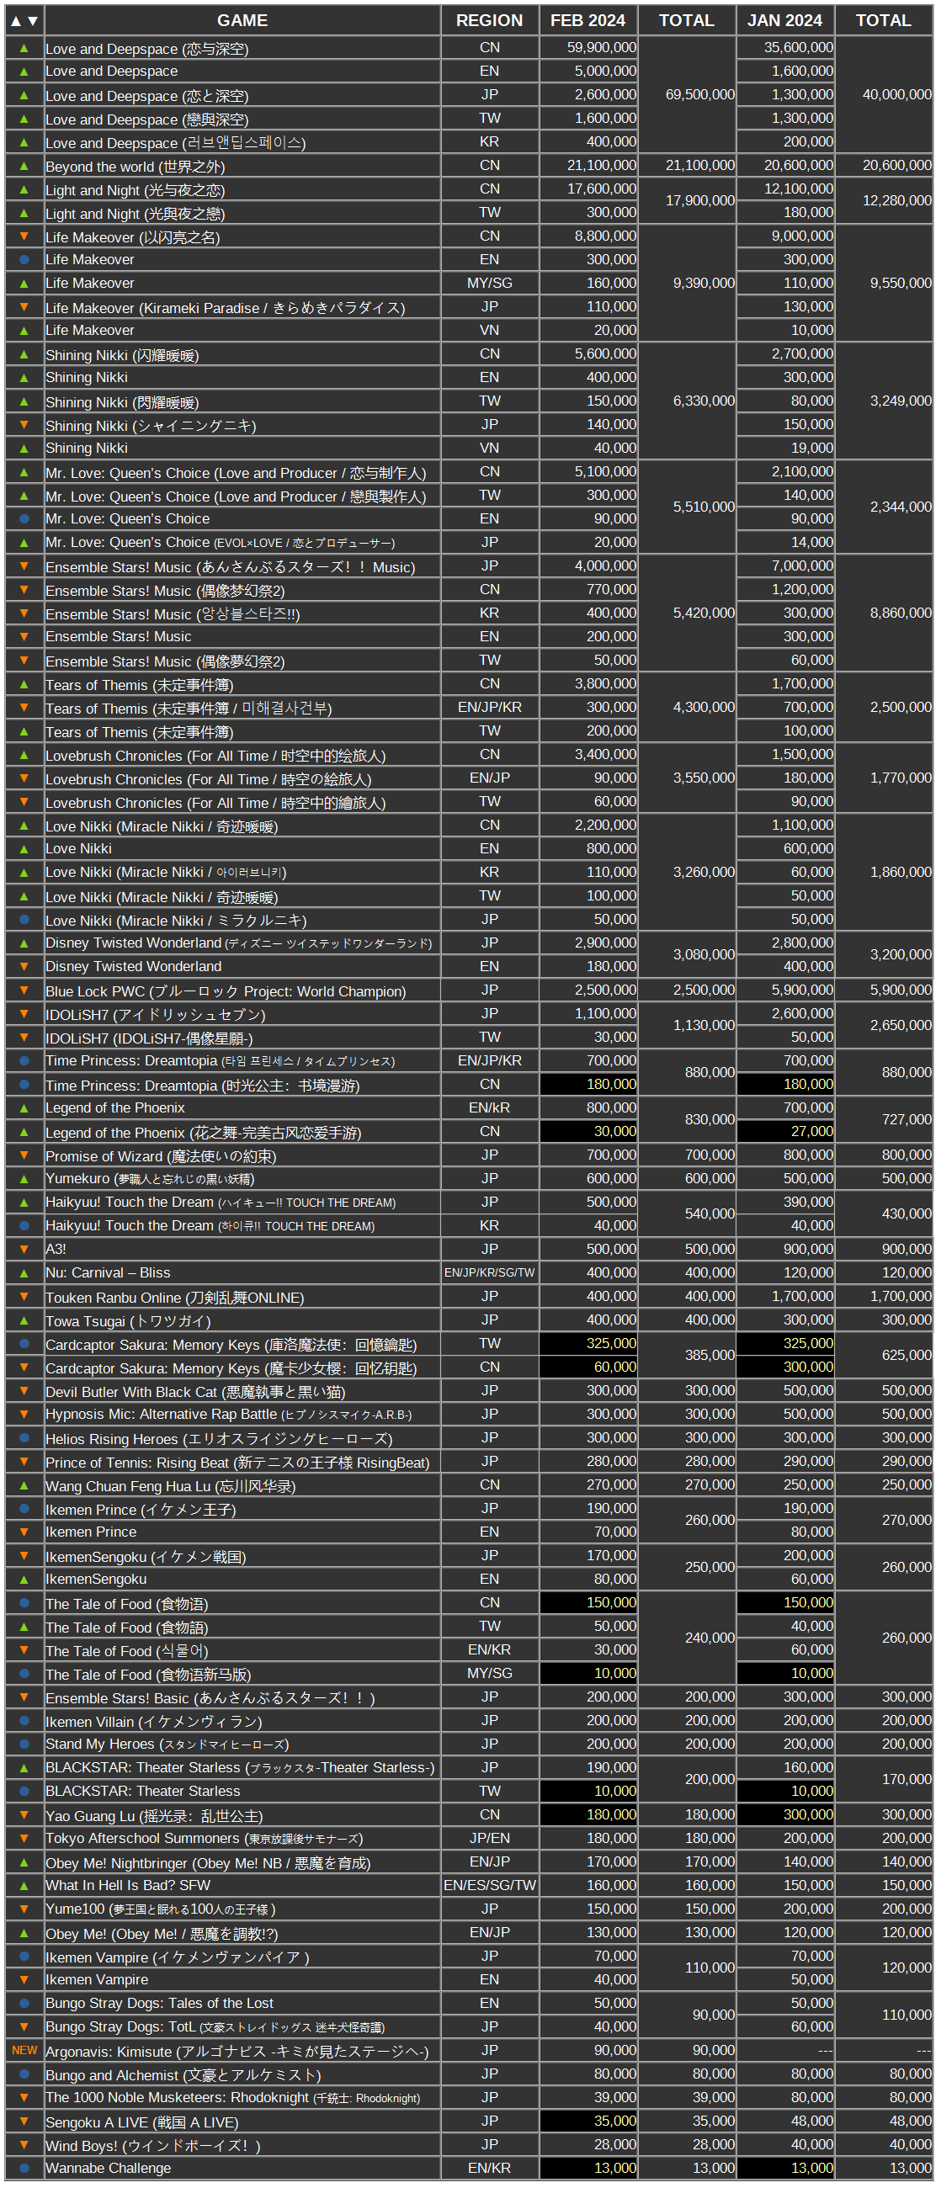Select the '40,000,000' total cell
941x2188 pixels.
pos(883,94)
